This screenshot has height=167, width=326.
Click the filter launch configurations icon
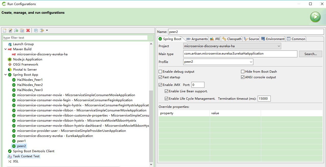pyautogui.click(x=42, y=30)
